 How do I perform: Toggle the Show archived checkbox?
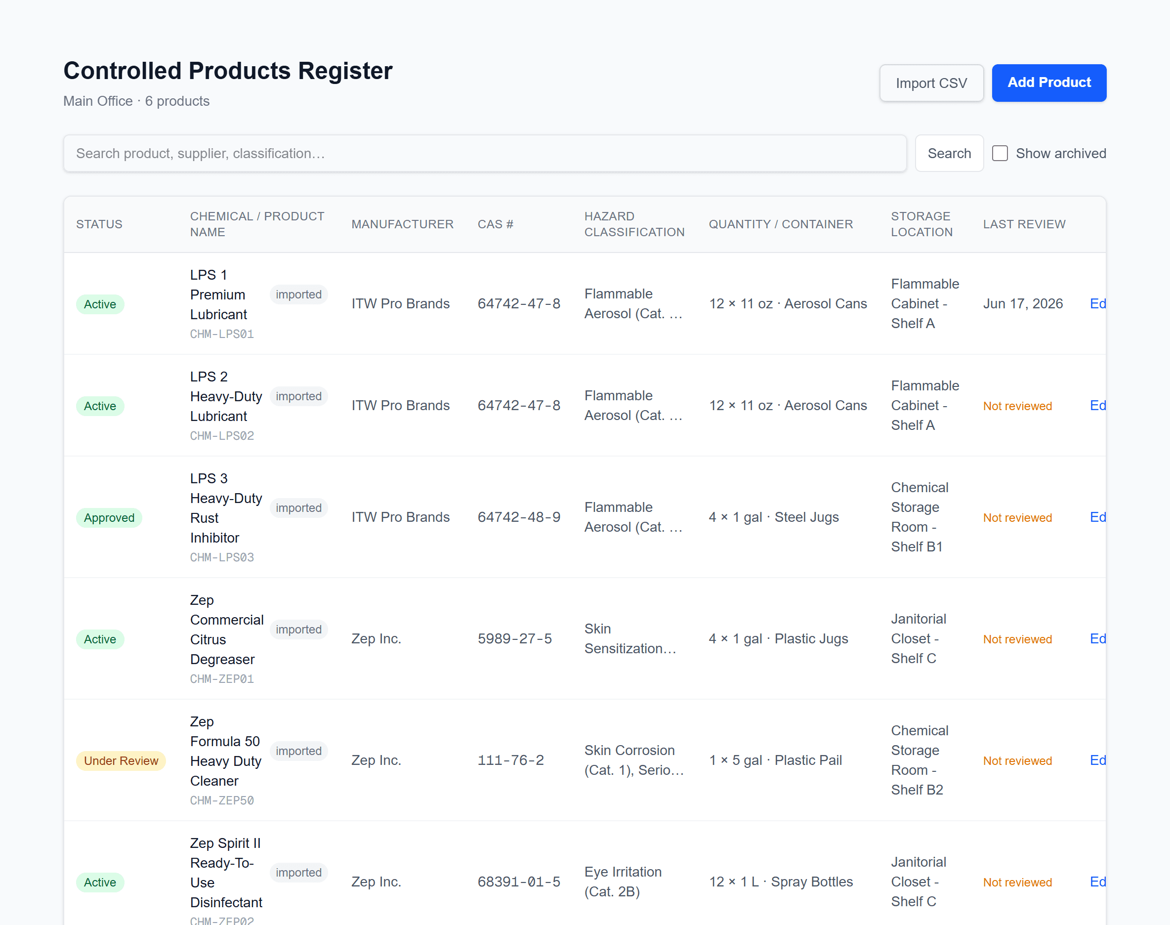pos(1000,153)
